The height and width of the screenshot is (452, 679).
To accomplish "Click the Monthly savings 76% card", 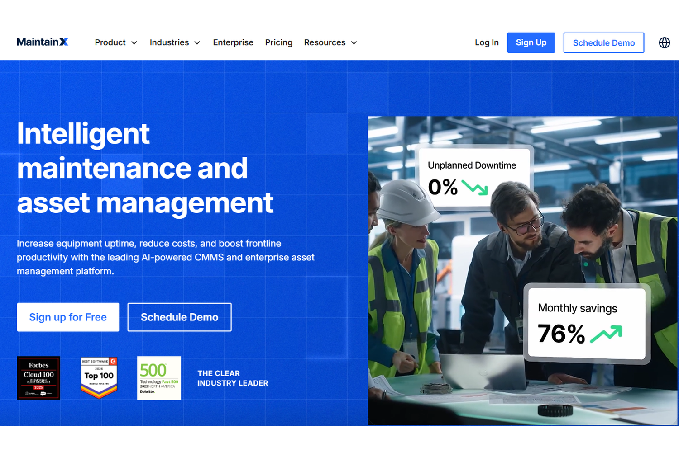I will point(587,324).
